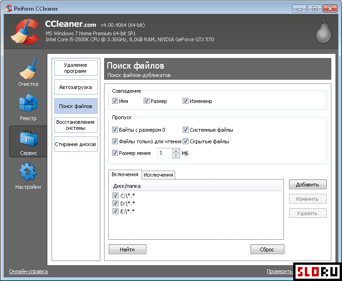Open the Настройки gear section
This screenshot has width=342, height=281.
tap(28, 176)
